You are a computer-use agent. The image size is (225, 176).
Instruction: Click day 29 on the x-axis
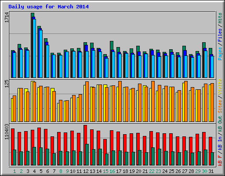[198, 171]
